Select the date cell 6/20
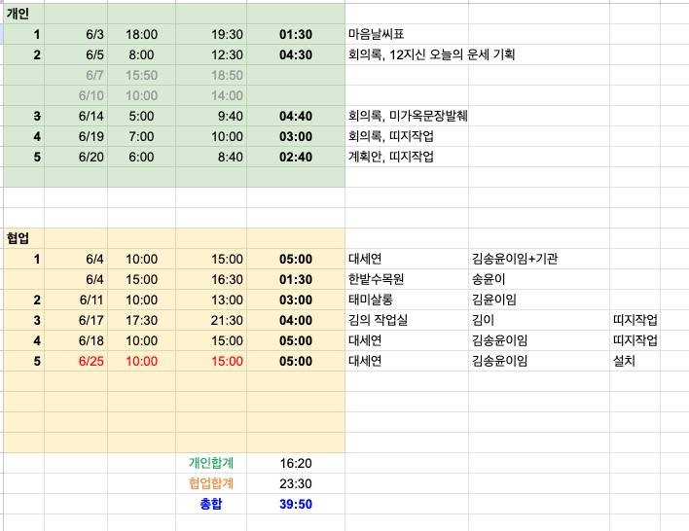Screen dimensions: 689x531 tap(76, 157)
